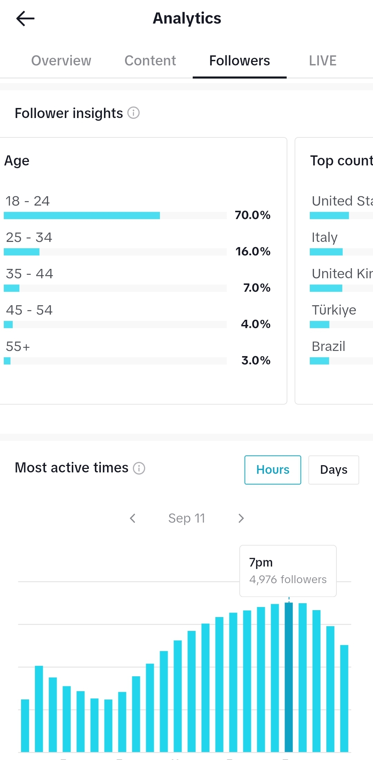
Task: Tap the 7pm followers tooltip
Action: pyautogui.click(x=288, y=571)
